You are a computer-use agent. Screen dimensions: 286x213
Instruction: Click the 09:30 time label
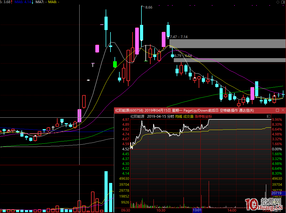(x=125, y=210)
